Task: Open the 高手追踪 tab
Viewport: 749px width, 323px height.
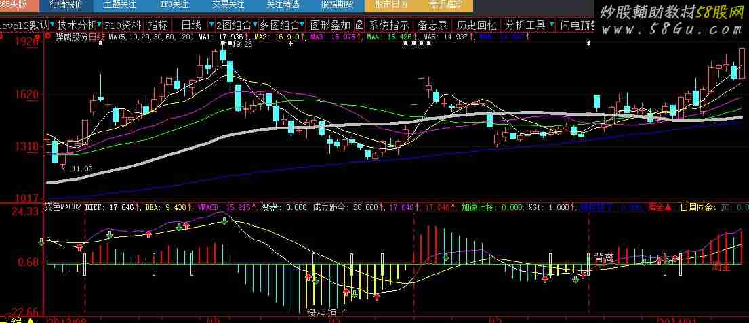Action: 446,5
